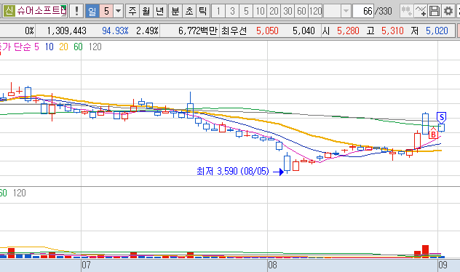This screenshot has height=272, width=460.
Task: Click the green 신 stock-type badge icon
Action: pos(9,11)
